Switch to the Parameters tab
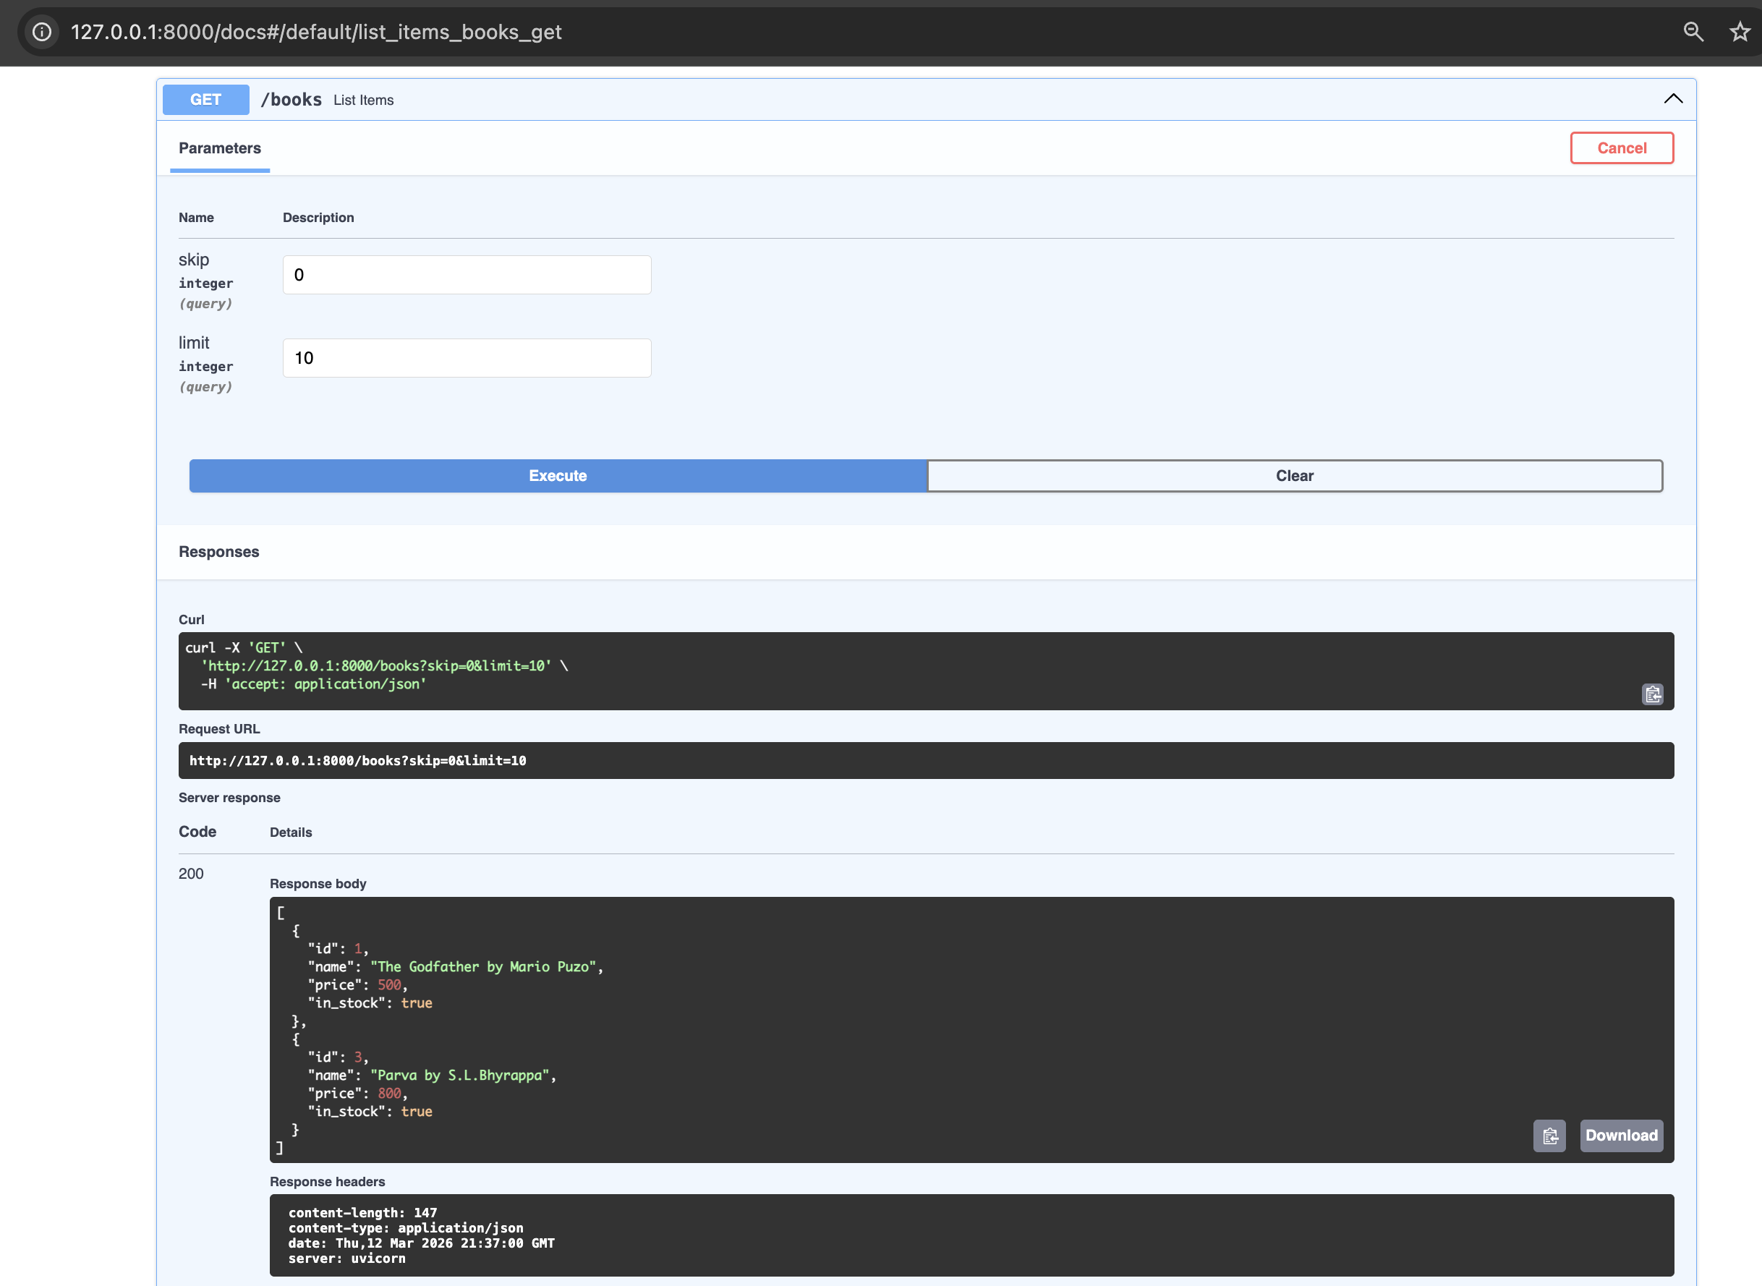The height and width of the screenshot is (1286, 1762). 218,148
